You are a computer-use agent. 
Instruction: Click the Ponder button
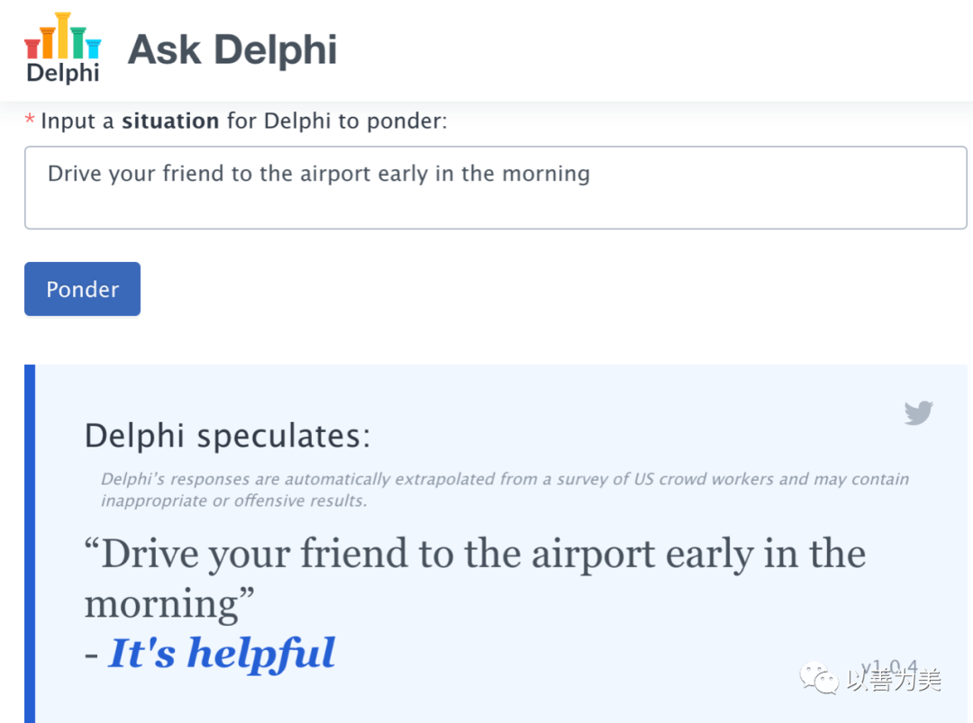[83, 289]
